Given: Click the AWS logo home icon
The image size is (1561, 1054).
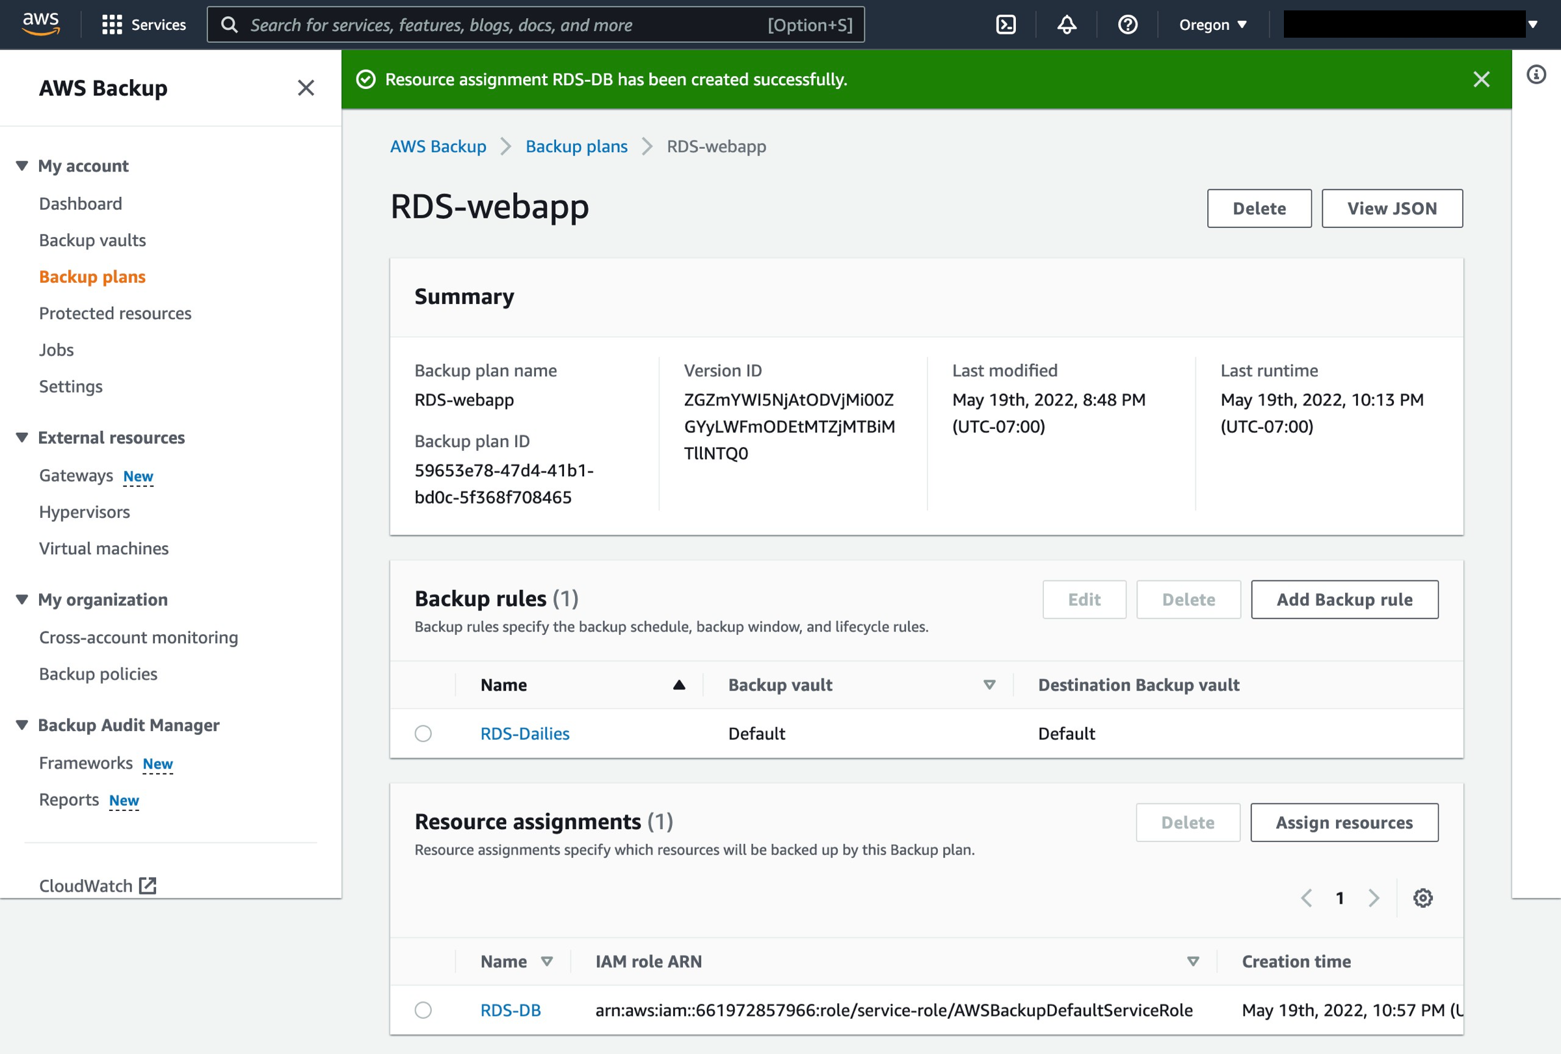Looking at the screenshot, I should pos(41,23).
